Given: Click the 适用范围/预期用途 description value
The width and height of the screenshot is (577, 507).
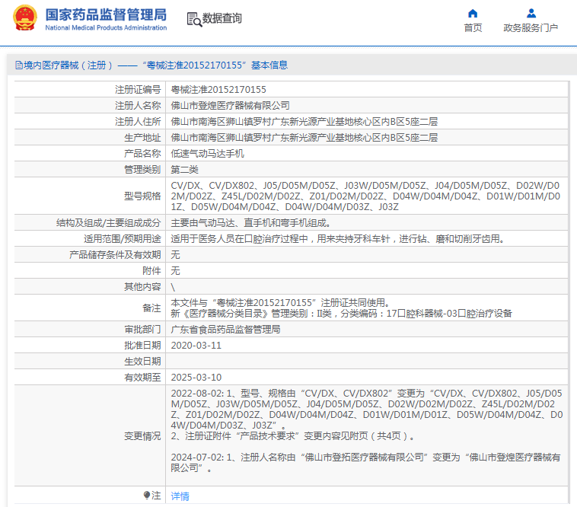Looking at the screenshot, I should 338,239.
